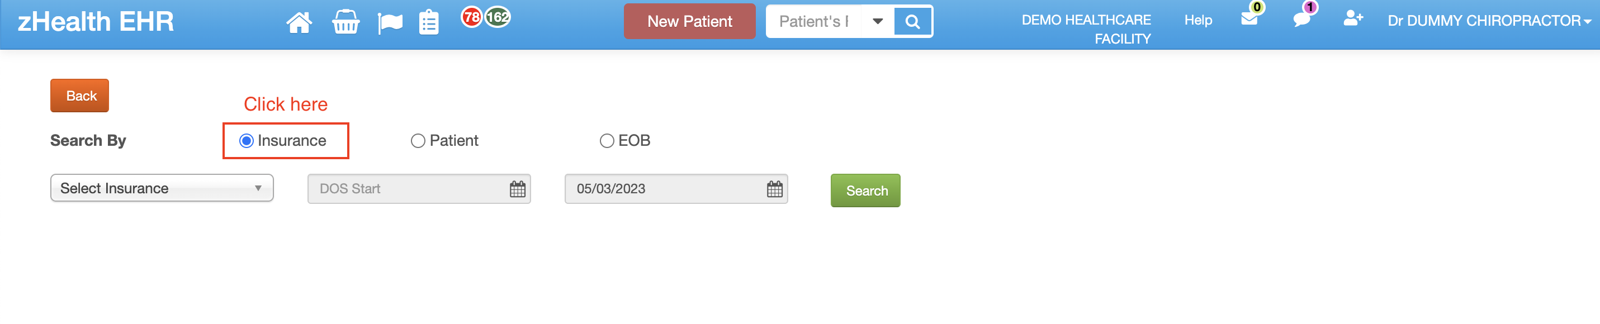Select the Insurance radio button

(246, 141)
